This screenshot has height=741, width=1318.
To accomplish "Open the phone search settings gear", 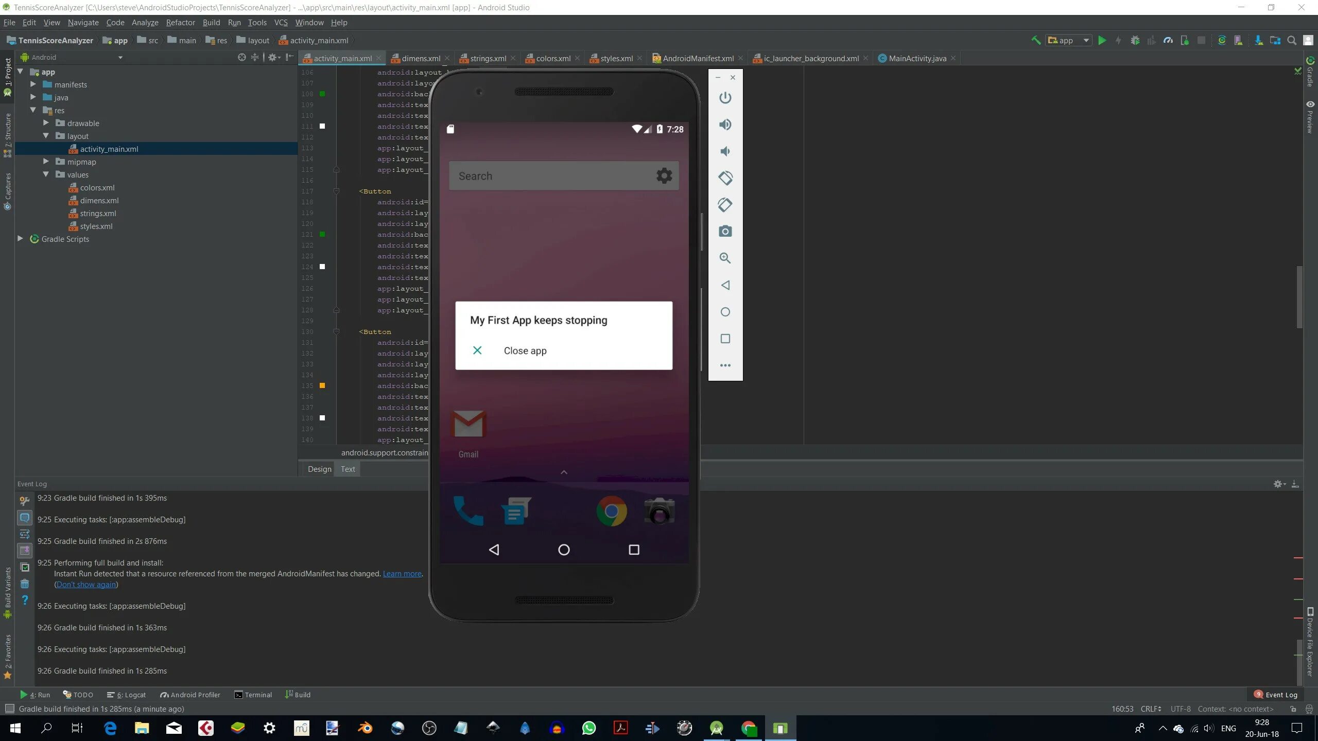I will 664,176.
